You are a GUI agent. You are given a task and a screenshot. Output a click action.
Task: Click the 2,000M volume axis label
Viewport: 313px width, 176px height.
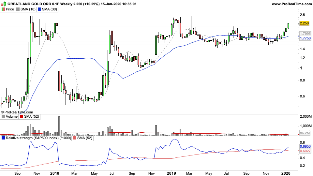[306, 117]
